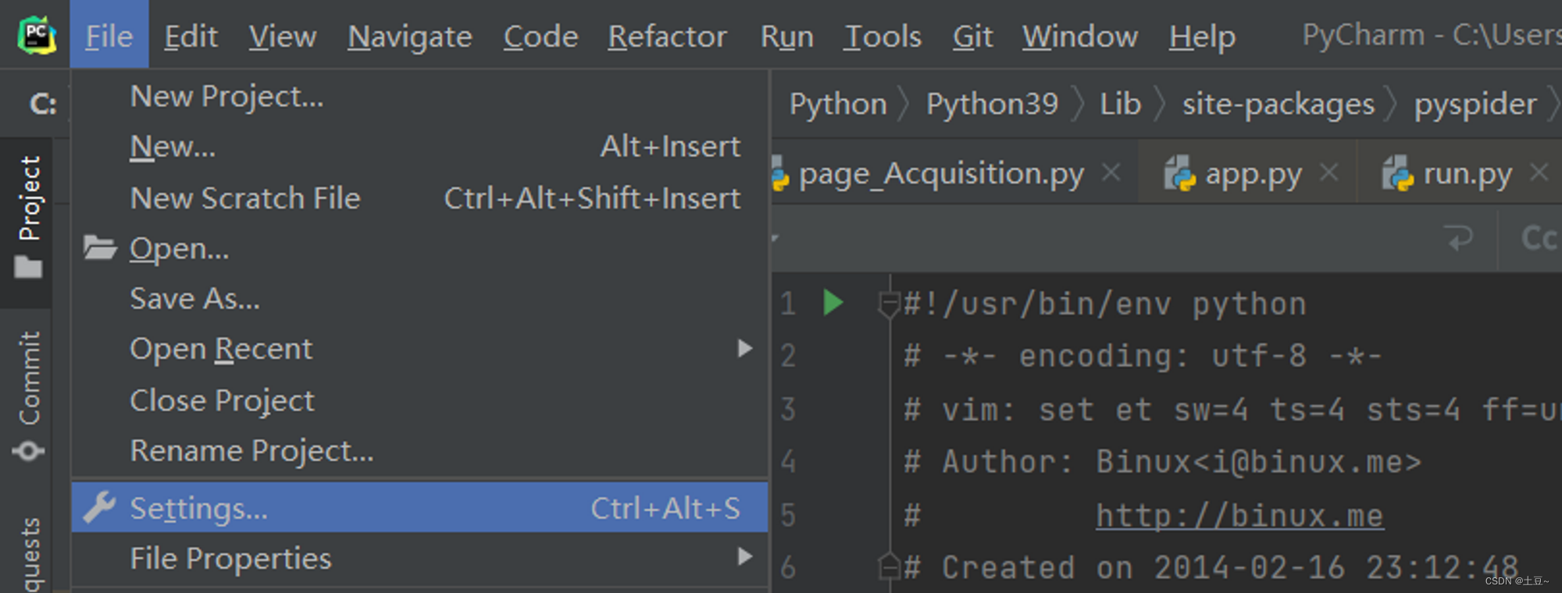The image size is (1562, 593).
Task: Open the Window menu
Action: [x=1080, y=36]
